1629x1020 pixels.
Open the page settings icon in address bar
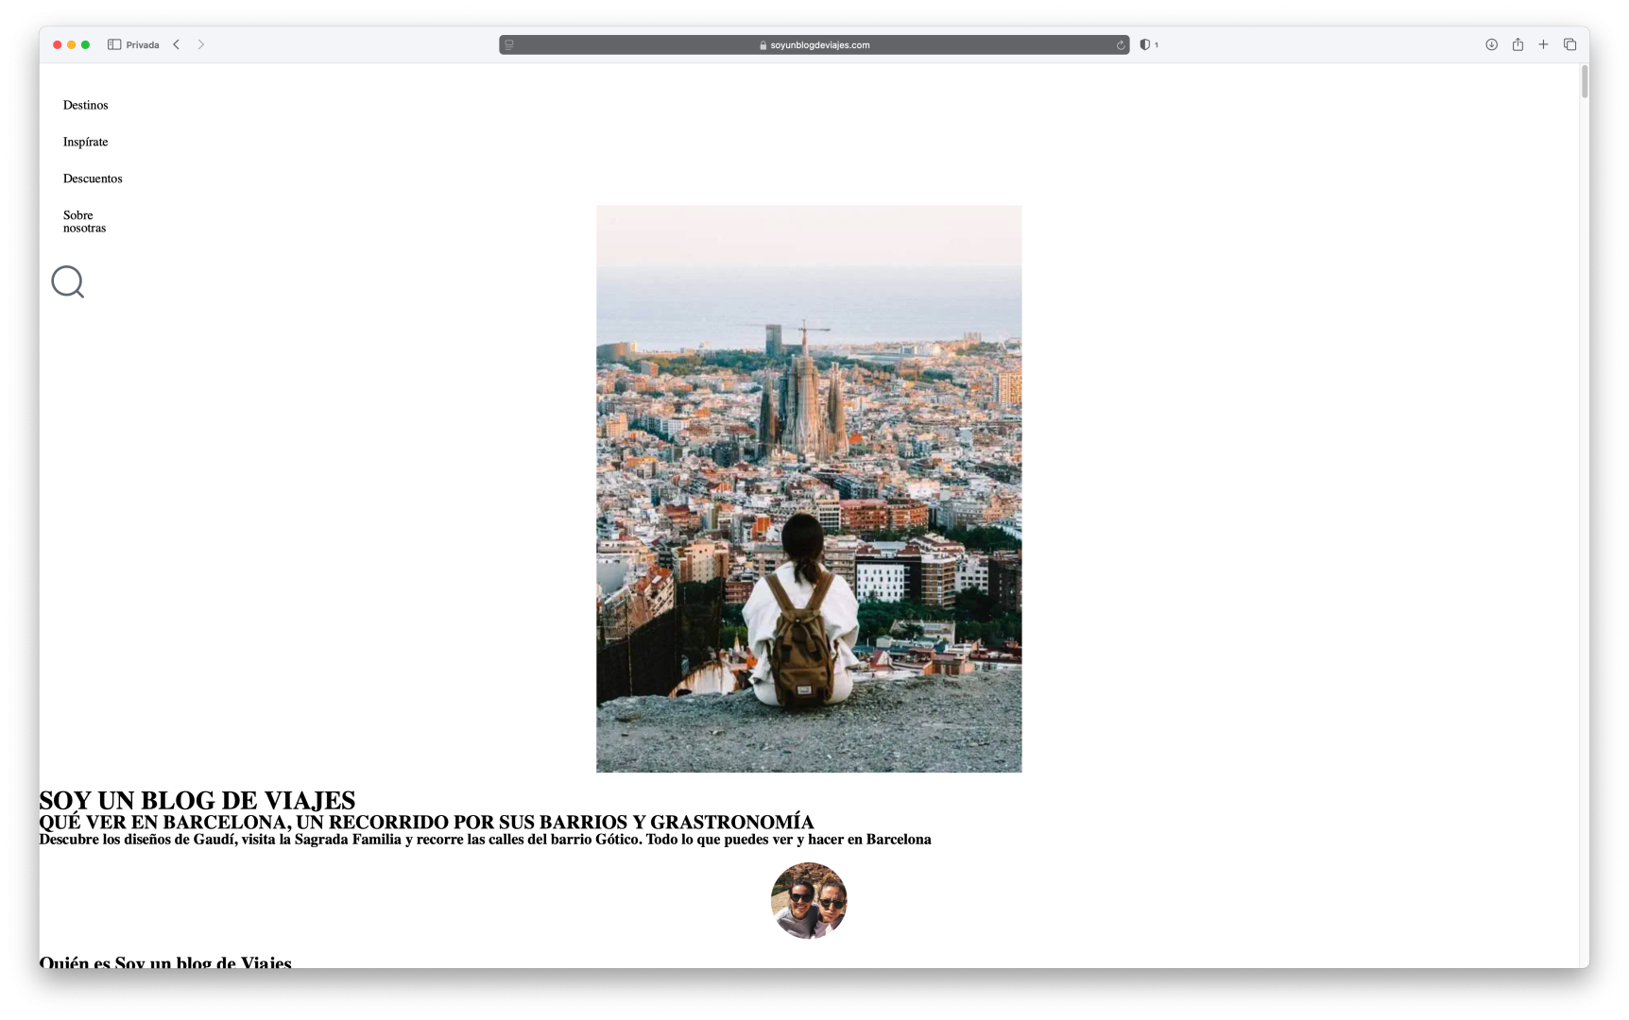[509, 44]
